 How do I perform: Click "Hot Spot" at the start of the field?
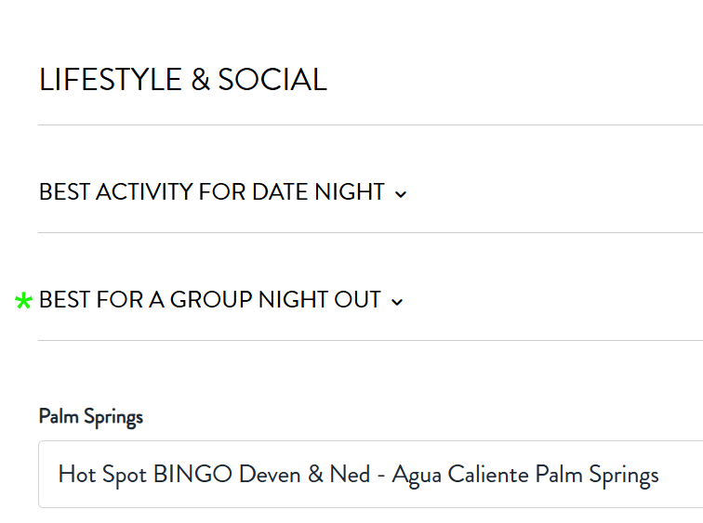coord(102,475)
